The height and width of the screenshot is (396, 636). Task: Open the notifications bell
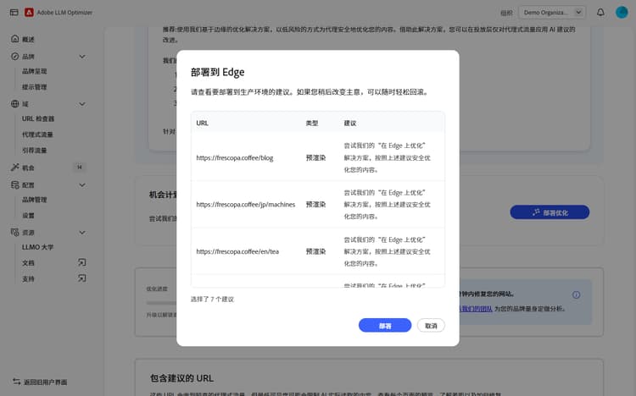point(600,12)
